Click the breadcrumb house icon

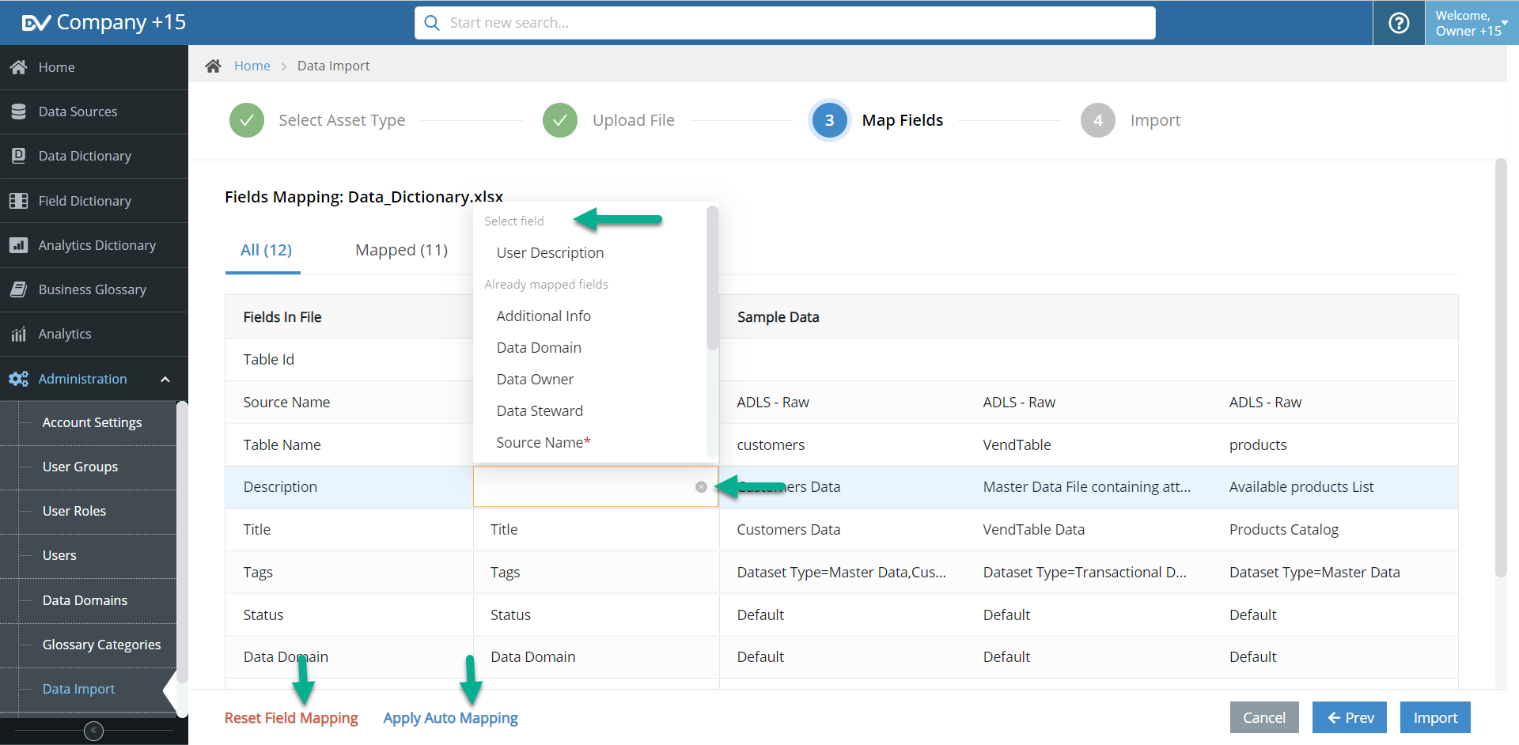tap(213, 66)
